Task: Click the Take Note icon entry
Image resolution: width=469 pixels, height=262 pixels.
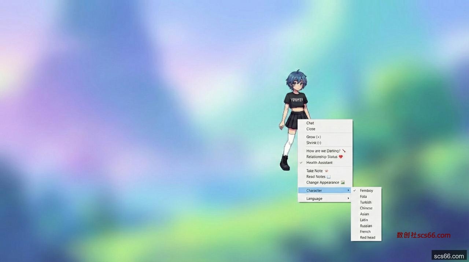Action: [x=326, y=171]
